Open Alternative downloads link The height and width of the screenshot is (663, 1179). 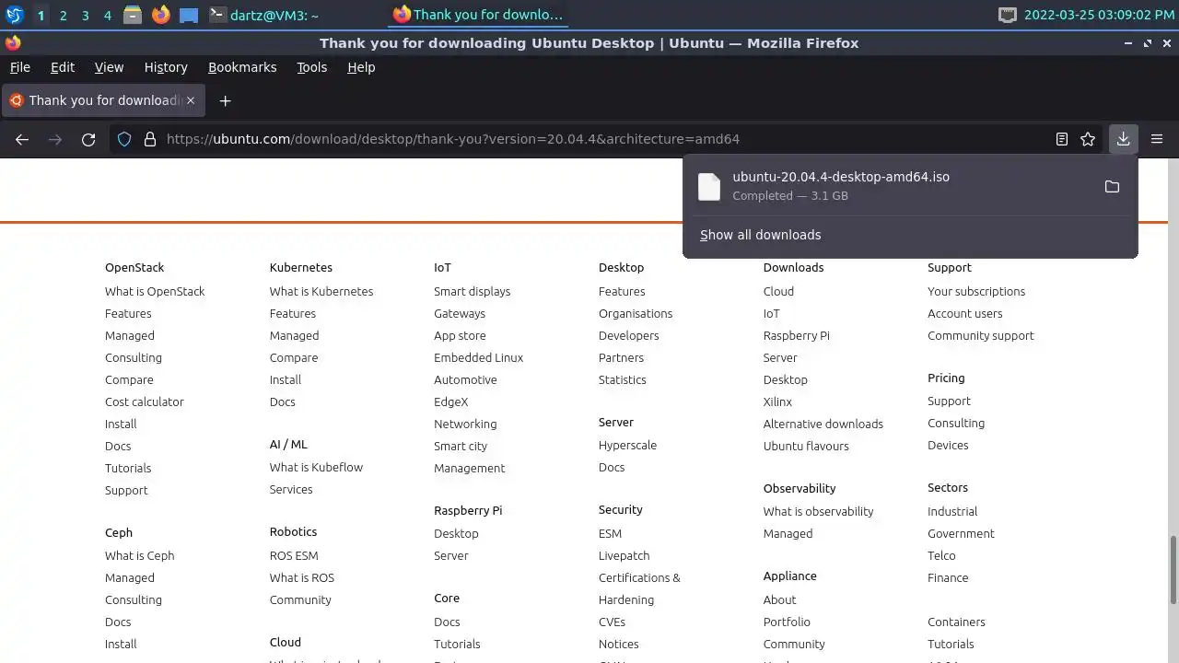click(x=823, y=424)
